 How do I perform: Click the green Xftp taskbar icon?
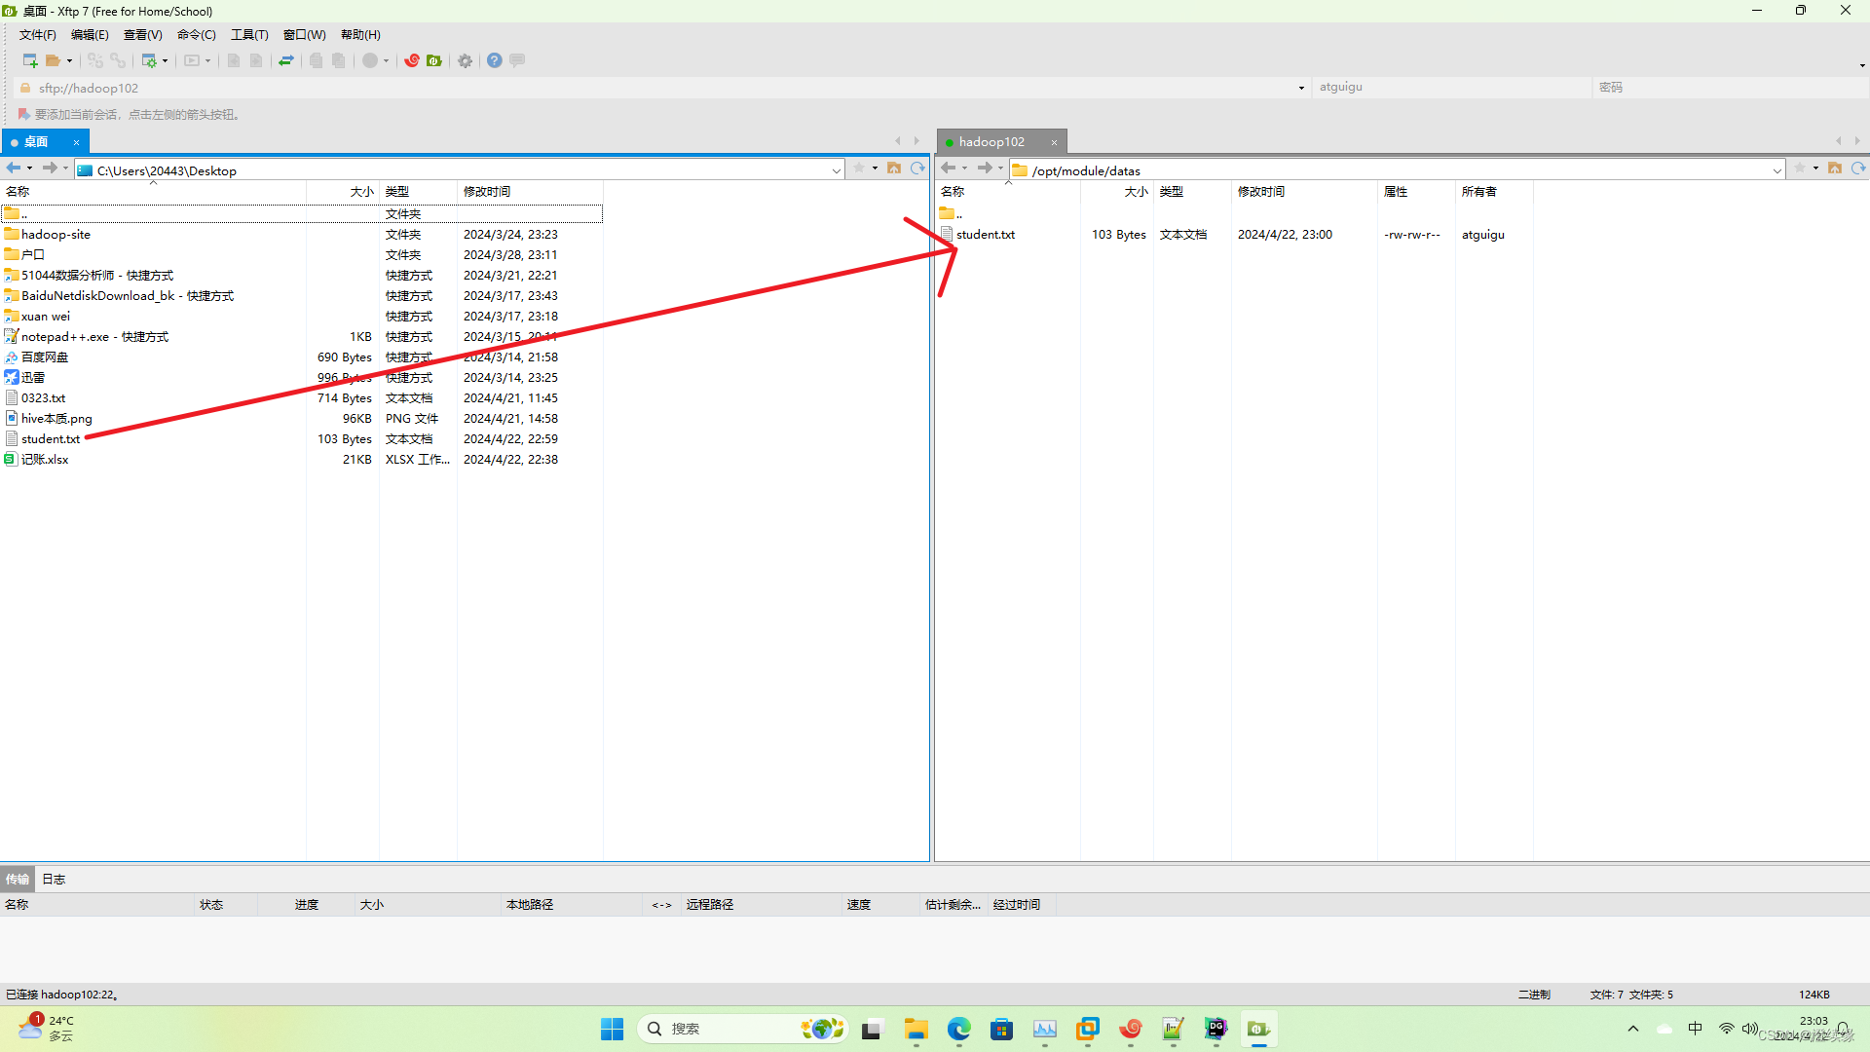(1258, 1029)
